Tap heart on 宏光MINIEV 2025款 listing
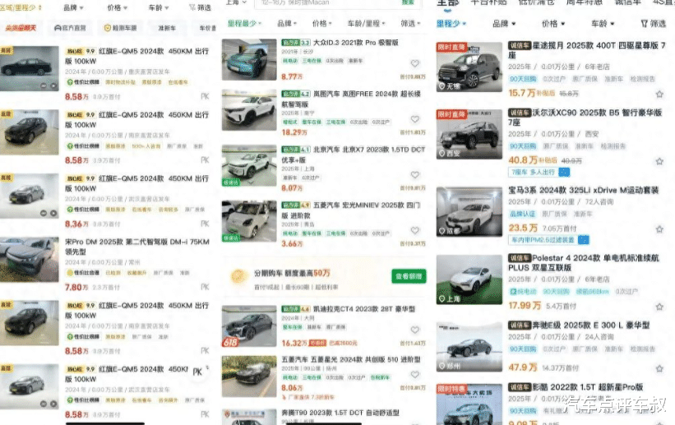Viewport: 675px width, 425px height. click(x=414, y=230)
